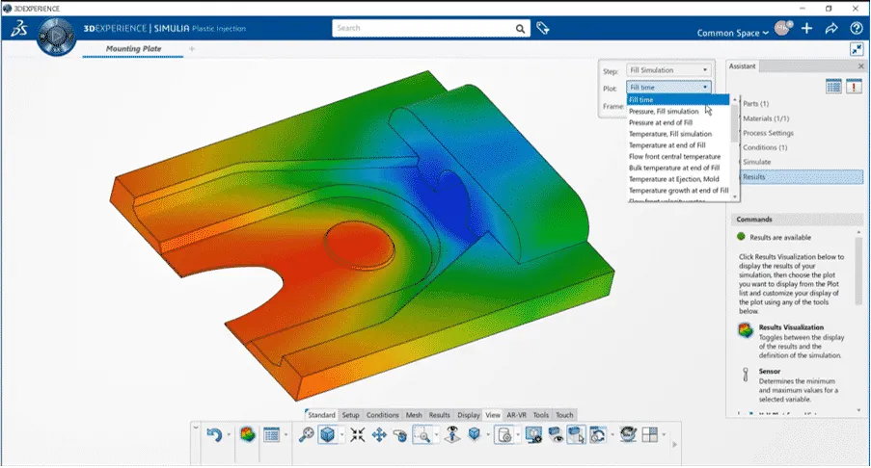Viewport: 871px width, 468px height.
Task: Close the Assistant panel
Action: 860,66
